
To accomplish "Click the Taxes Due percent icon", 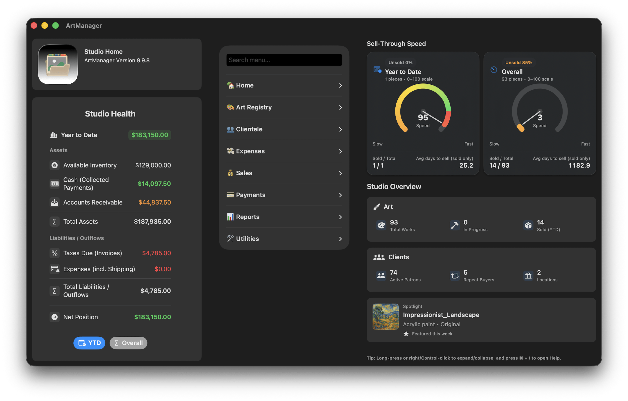I will [x=55, y=253].
